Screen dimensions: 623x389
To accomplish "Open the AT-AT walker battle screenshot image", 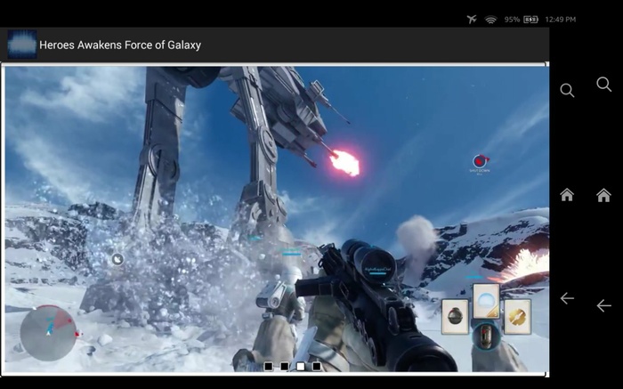I will (x=277, y=219).
